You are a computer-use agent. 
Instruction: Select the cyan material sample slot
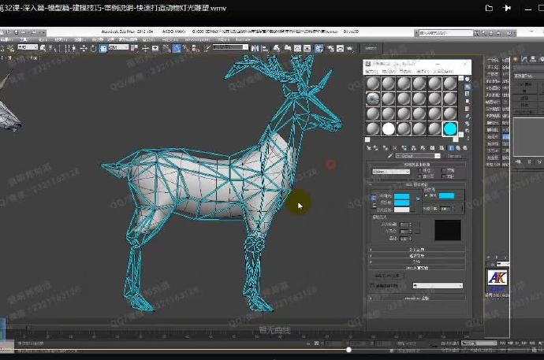point(450,129)
